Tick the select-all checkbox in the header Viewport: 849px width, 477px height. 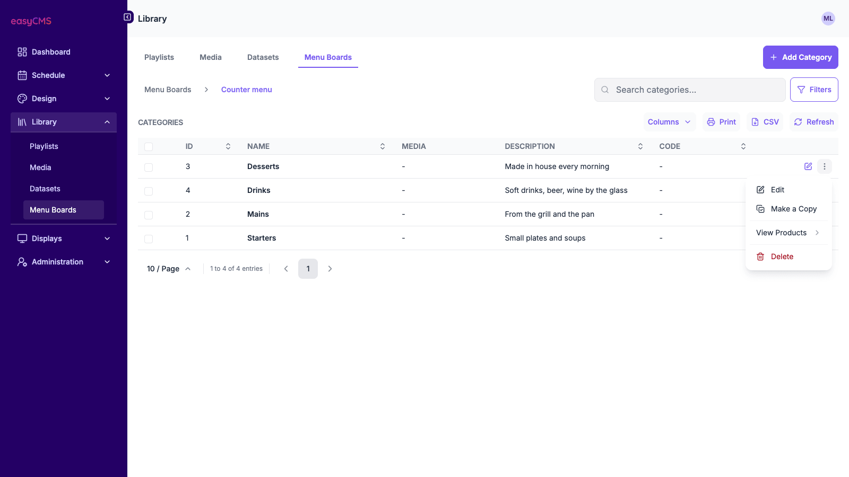pyautogui.click(x=149, y=147)
